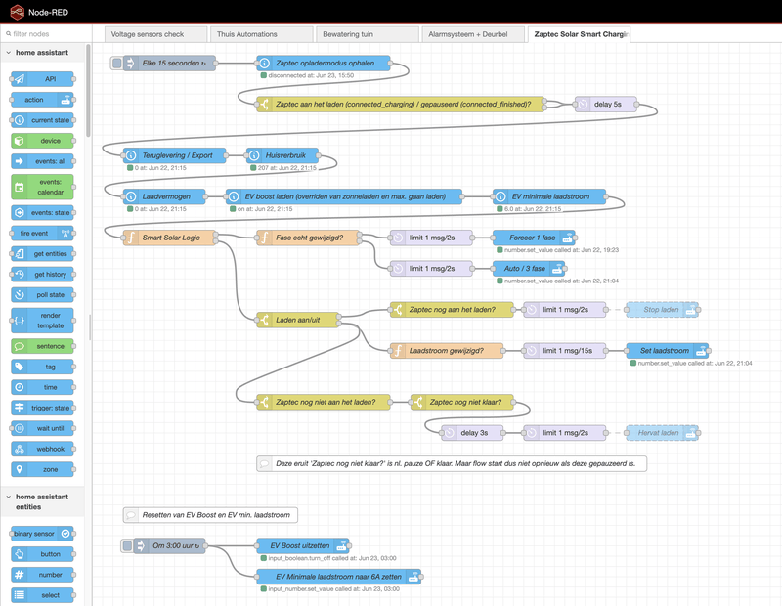Viewport: 782px width, 606px height.
Task: Switch to Bewatering tuin tab
Action: pos(368,34)
